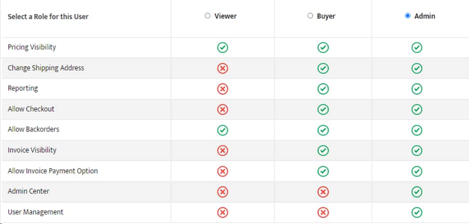Click Buyer's Allow Invoice Payment Option check

(323, 171)
